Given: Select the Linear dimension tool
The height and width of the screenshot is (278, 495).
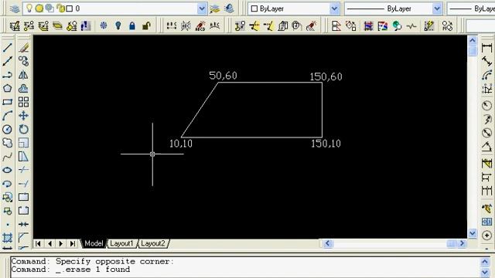Looking at the screenshot, I should pos(486,48).
